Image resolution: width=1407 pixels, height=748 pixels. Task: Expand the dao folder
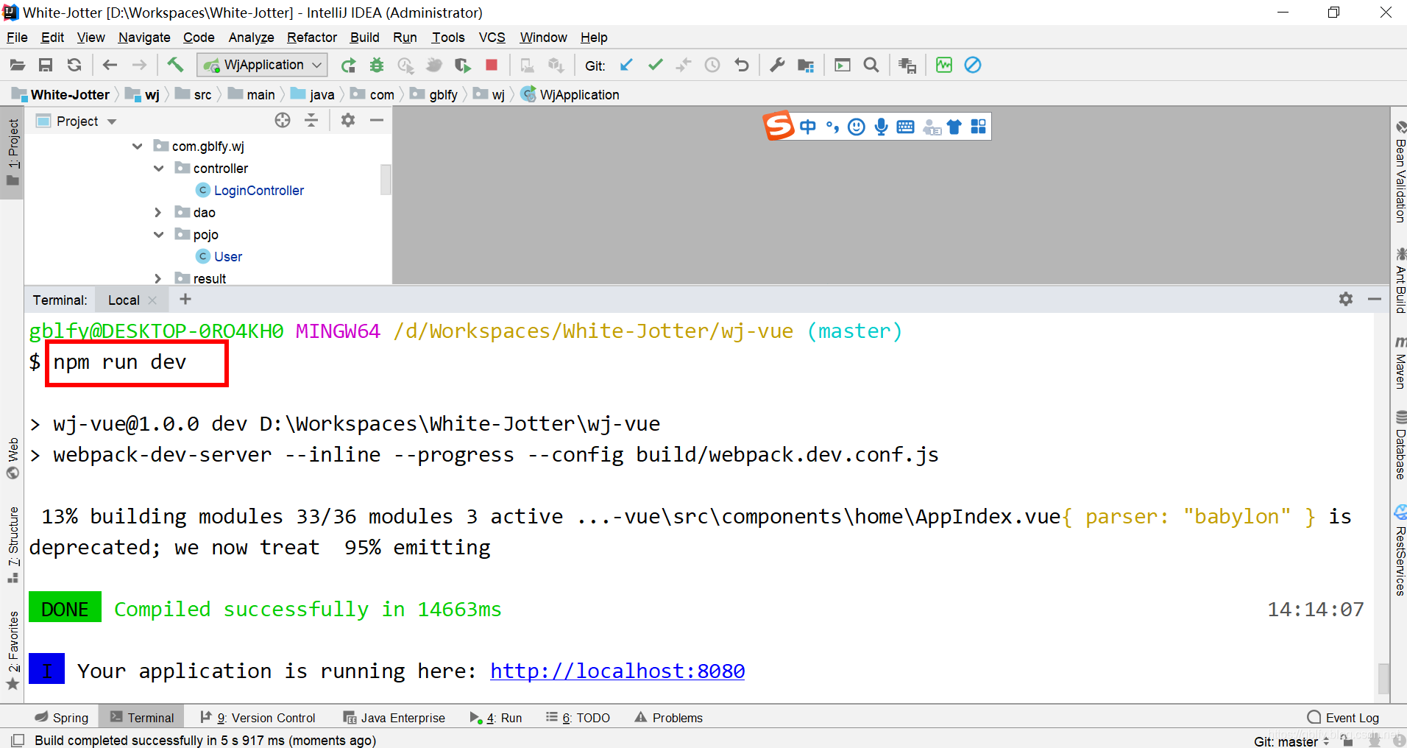click(158, 213)
